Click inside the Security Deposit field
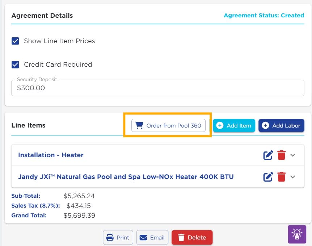Viewport: 312px width, 246px height. [158, 88]
